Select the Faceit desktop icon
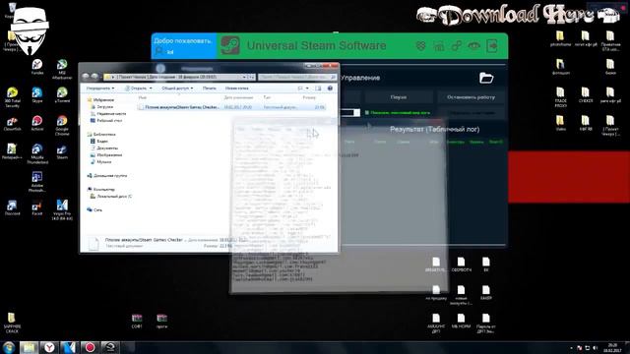 click(x=37, y=207)
